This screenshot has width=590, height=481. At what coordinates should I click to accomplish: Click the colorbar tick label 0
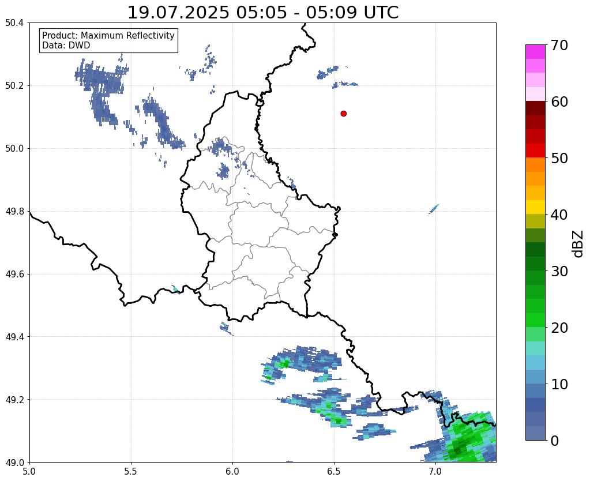(x=555, y=441)
